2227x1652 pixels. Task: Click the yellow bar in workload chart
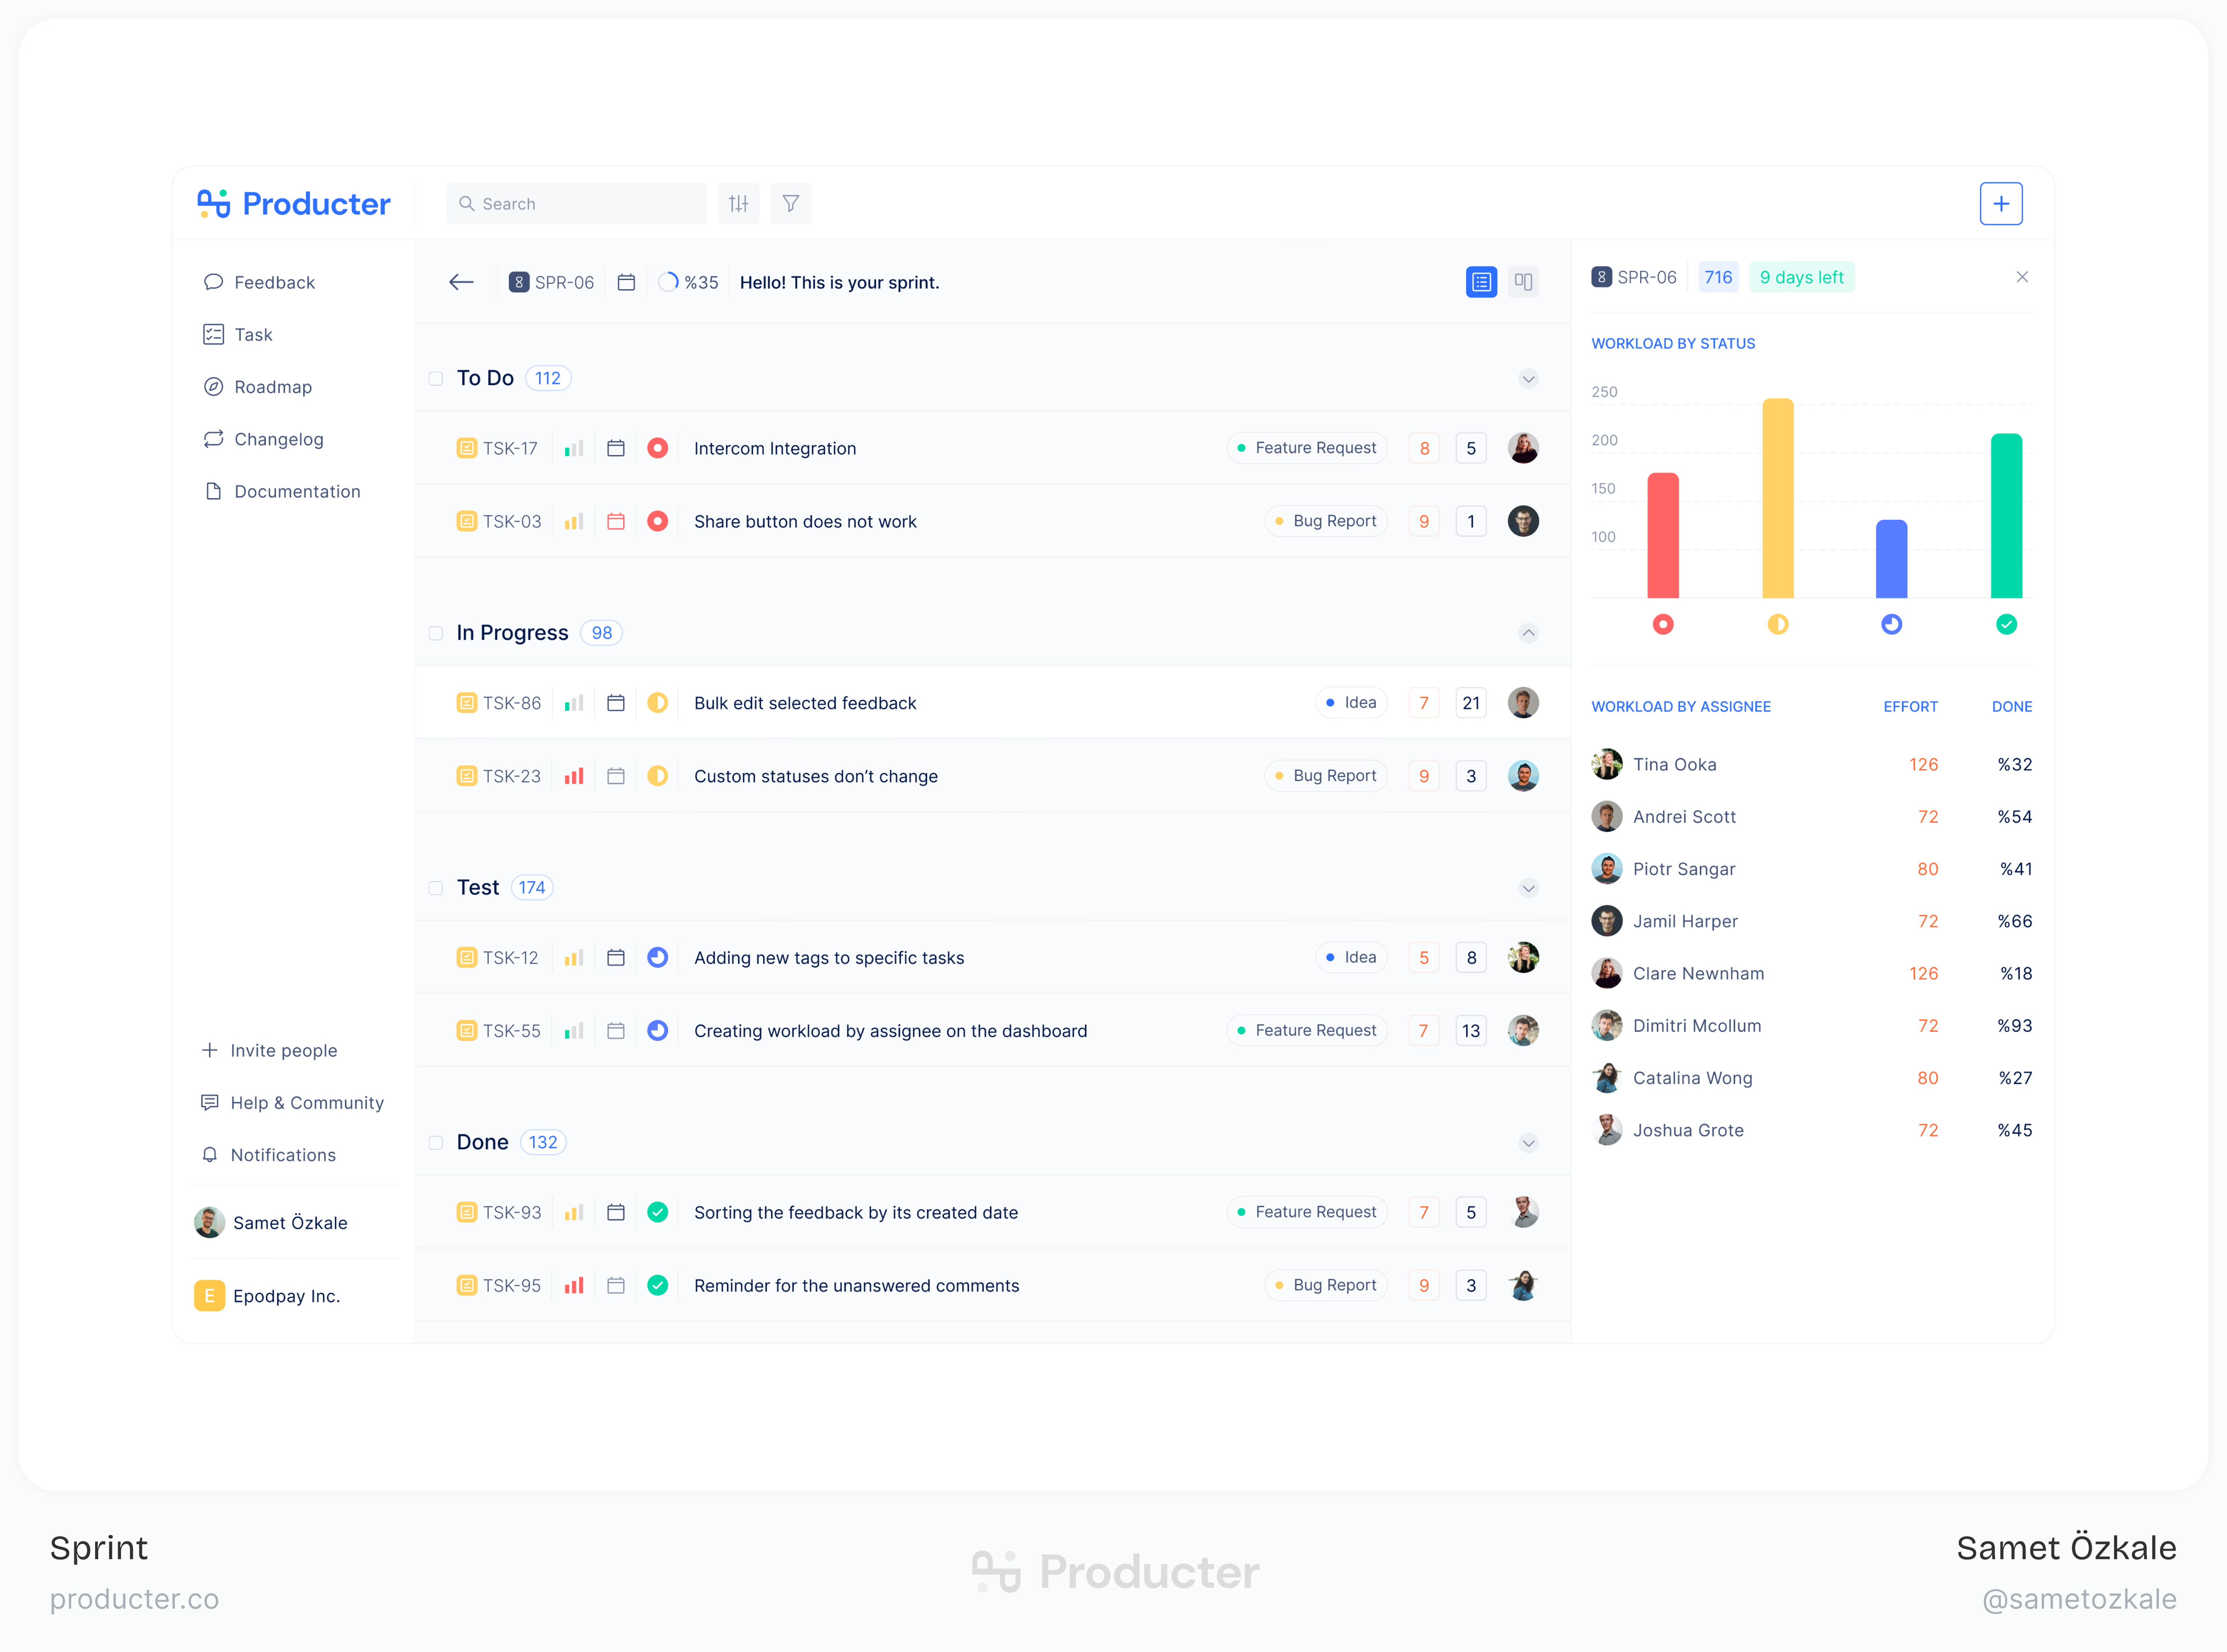tap(1777, 500)
